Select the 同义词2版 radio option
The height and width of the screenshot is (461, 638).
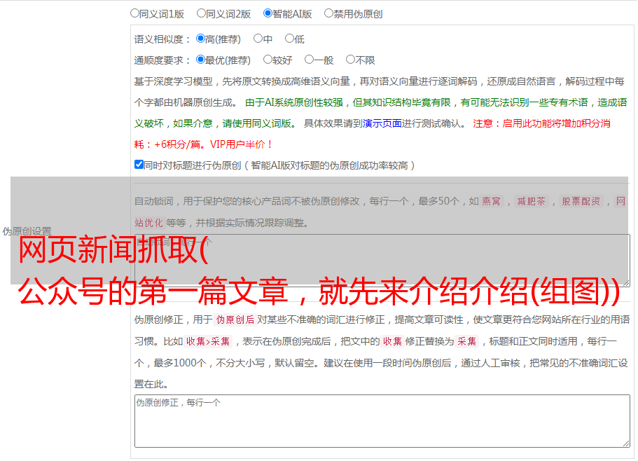point(201,13)
